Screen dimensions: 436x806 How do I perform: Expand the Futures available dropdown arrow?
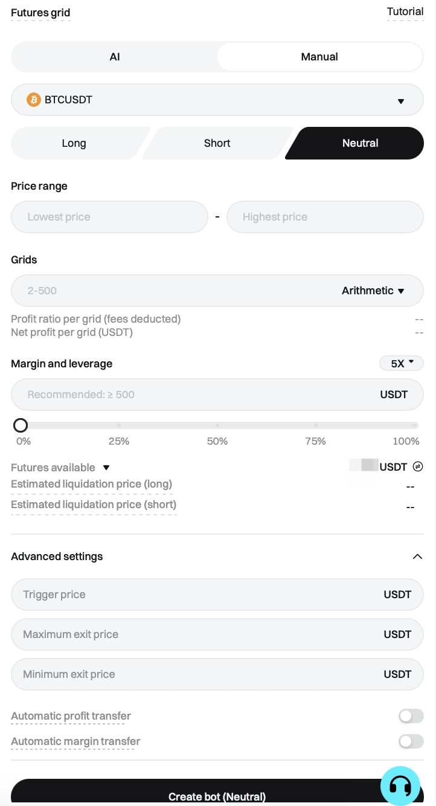(106, 468)
